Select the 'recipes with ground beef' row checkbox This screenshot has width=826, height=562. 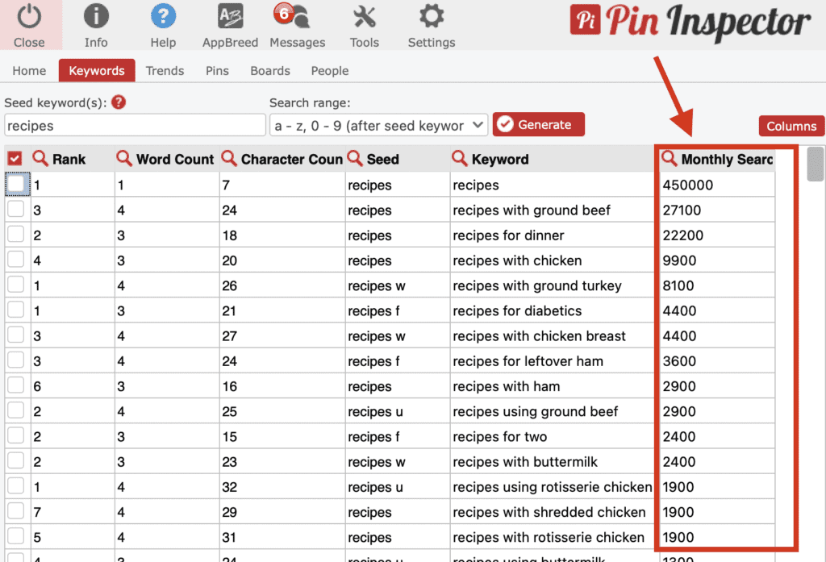(x=16, y=210)
